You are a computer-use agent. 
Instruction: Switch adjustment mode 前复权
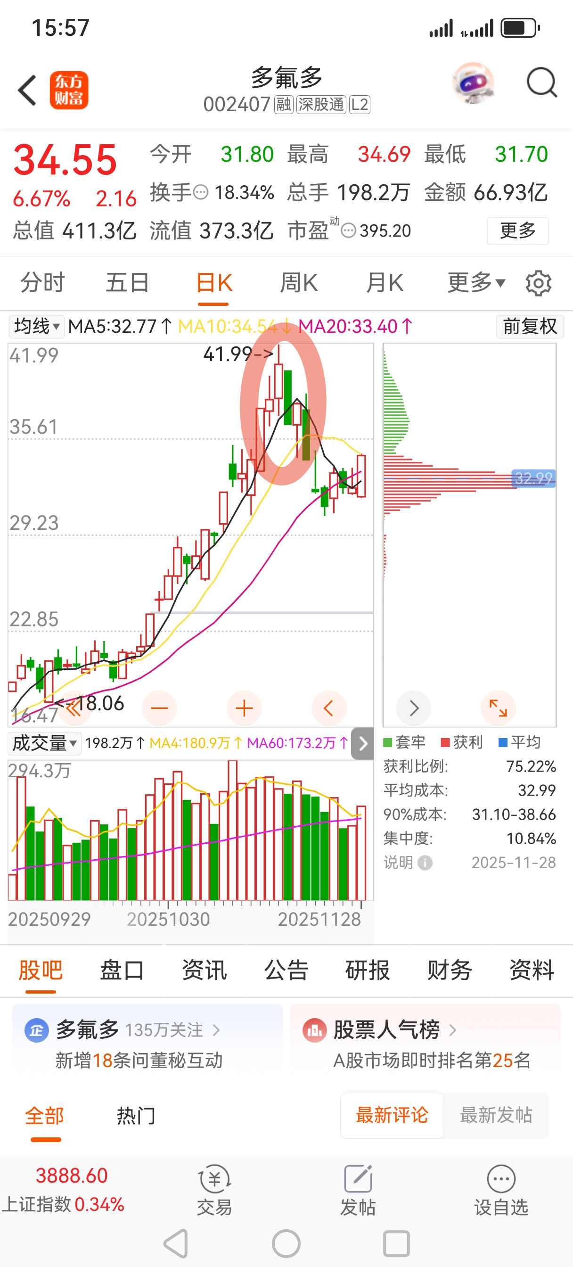[x=530, y=326]
